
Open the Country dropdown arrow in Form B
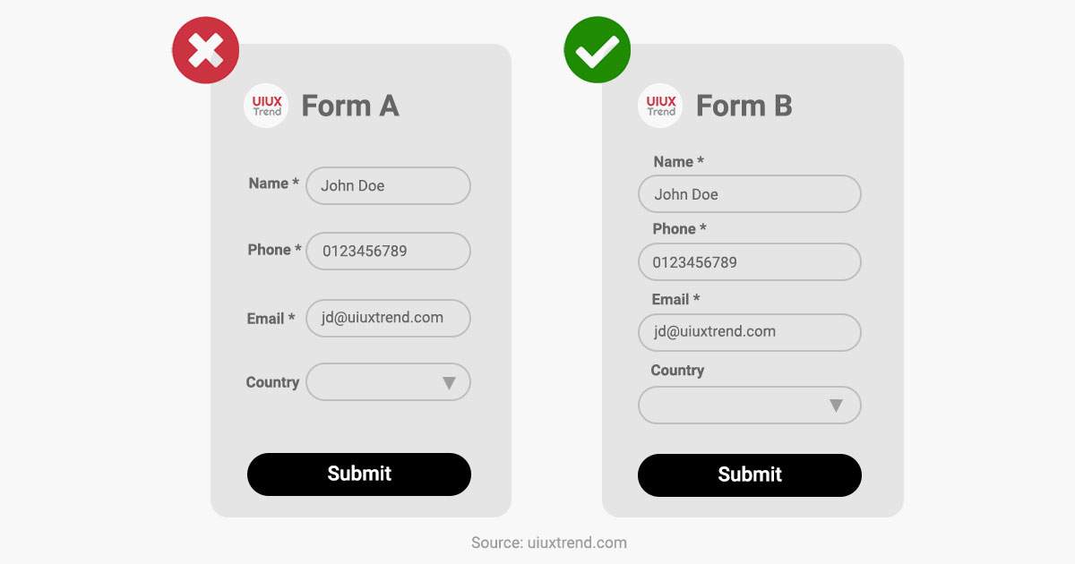[836, 406]
